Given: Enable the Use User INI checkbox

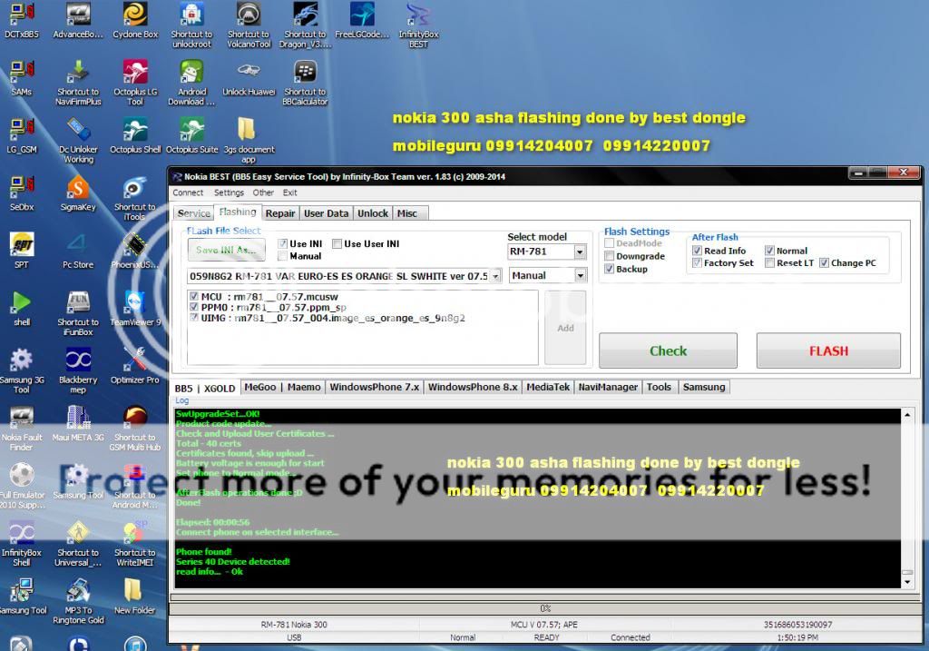Looking at the screenshot, I should click(x=337, y=243).
